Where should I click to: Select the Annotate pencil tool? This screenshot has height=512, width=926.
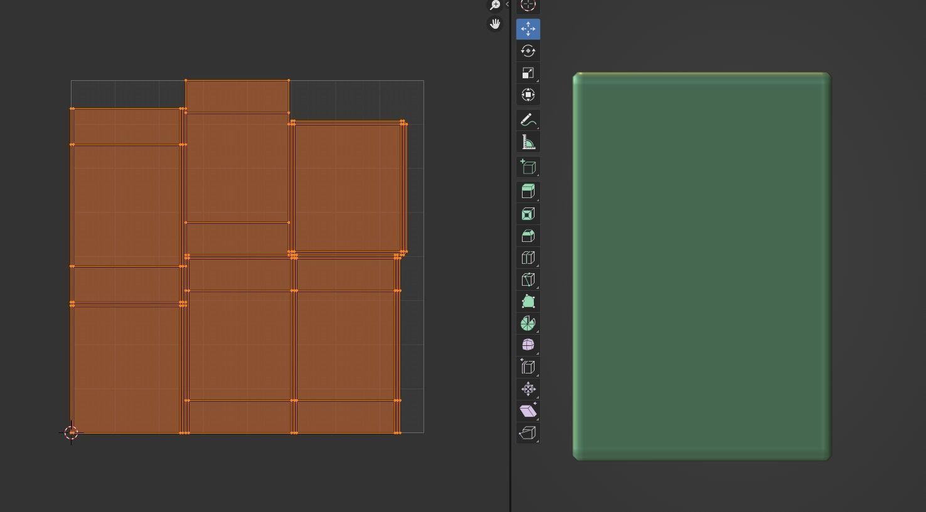[528, 120]
